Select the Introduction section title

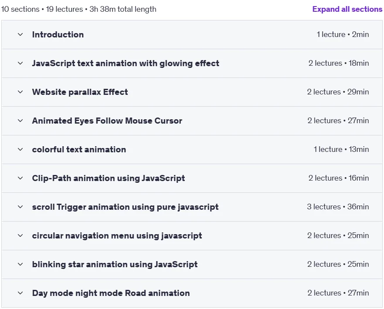58,34
